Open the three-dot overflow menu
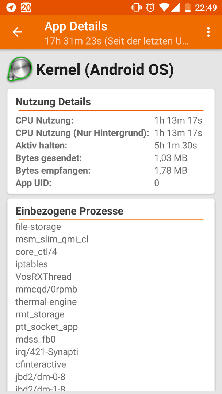Image resolution: width=222 pixels, height=394 pixels. point(208,32)
